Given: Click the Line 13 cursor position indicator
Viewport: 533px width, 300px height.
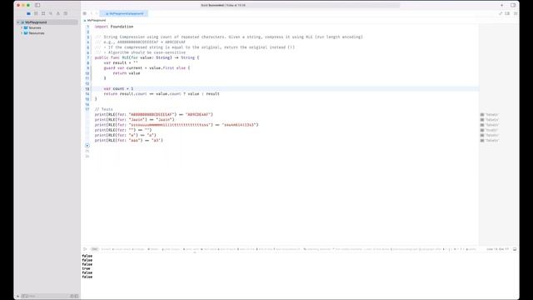Looking at the screenshot, I should (x=497, y=249).
